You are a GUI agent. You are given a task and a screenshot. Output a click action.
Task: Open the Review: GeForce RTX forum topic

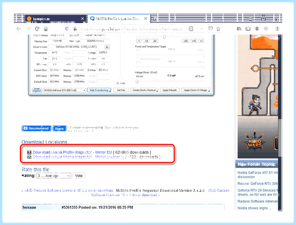[x=258, y=183]
